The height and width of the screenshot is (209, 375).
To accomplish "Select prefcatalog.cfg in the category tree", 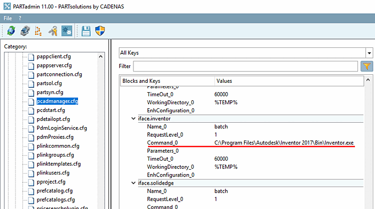I will [x=55, y=191].
